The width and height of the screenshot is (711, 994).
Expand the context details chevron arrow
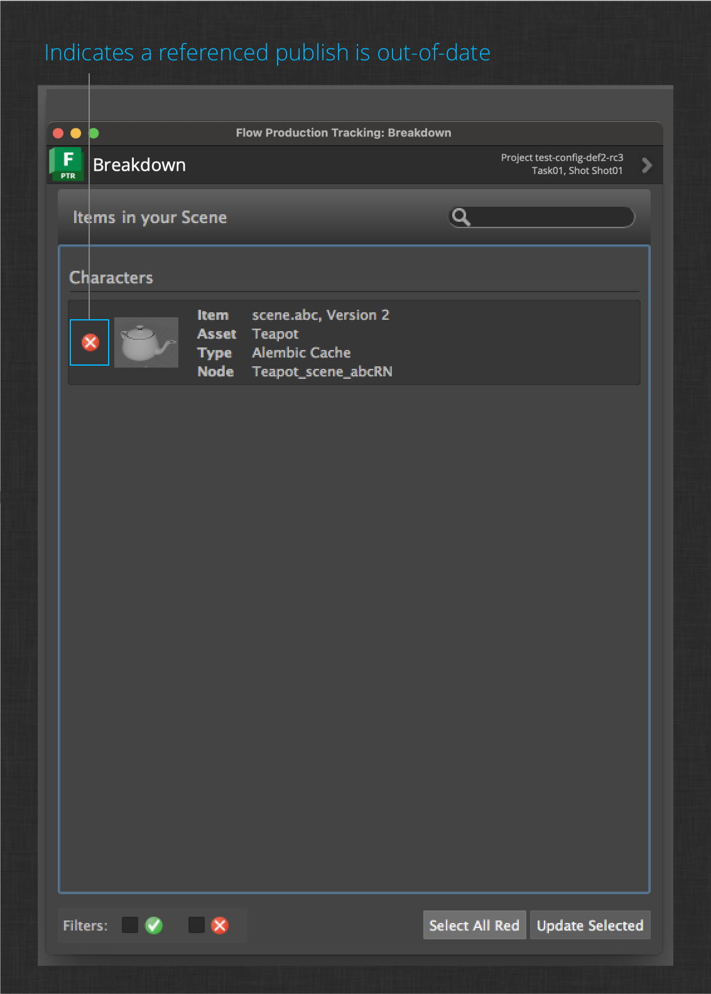point(646,165)
